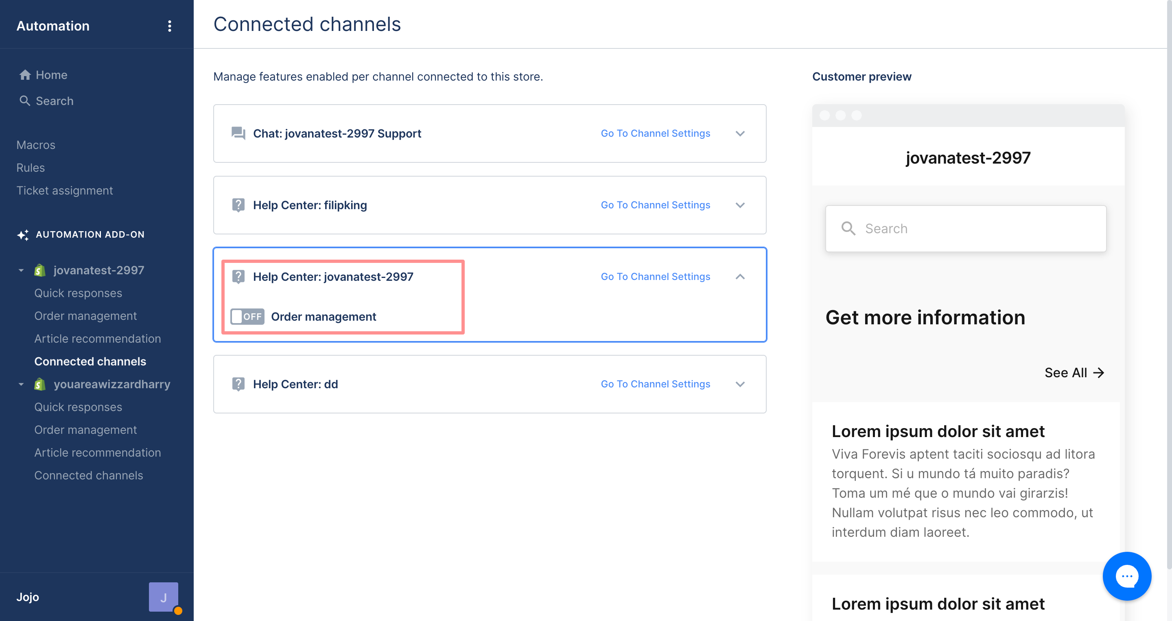This screenshot has width=1172, height=621.
Task: Collapse the Help Center: jovanatest-2997 card
Action: (740, 277)
